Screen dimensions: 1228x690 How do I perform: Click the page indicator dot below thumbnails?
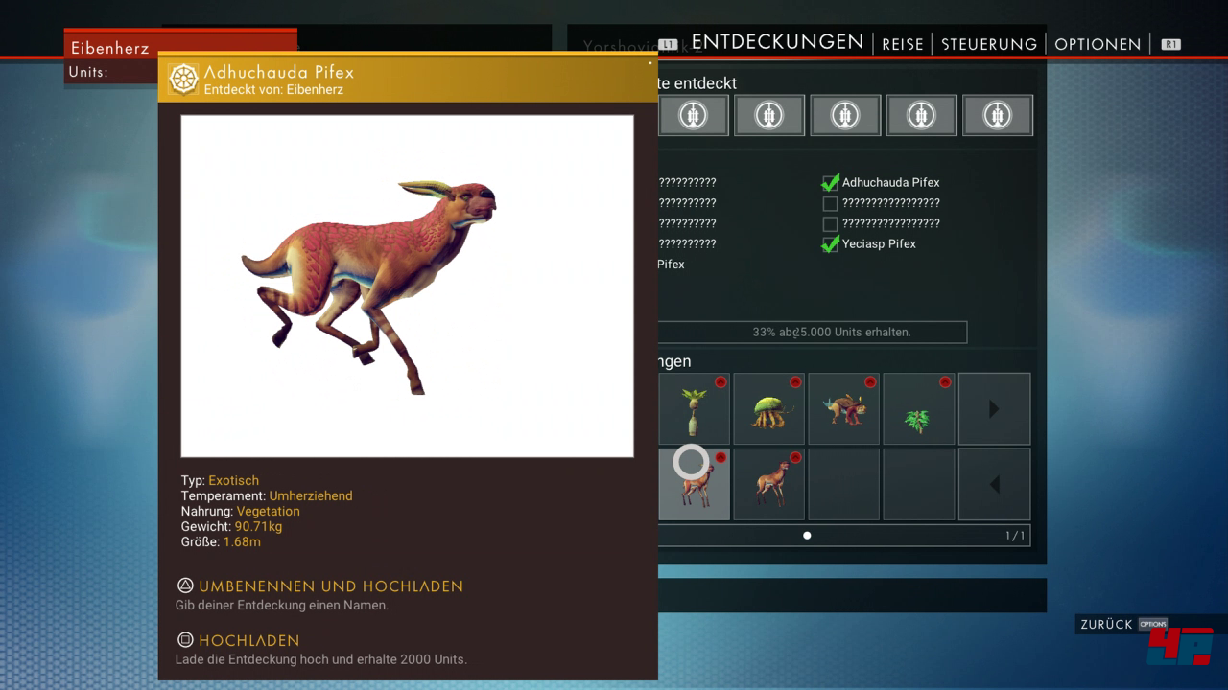point(807,536)
